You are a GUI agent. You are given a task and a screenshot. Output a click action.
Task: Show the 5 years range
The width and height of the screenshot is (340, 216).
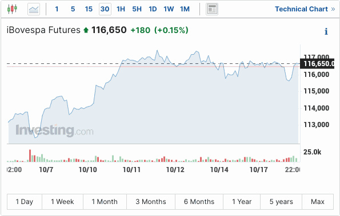tap(281, 202)
